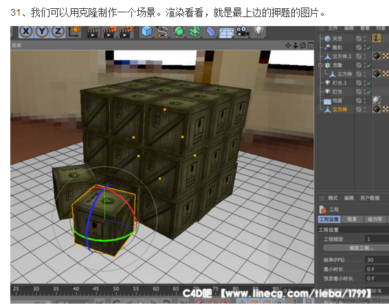Click the viewport rotate-view icon
The image size is (389, 305).
point(303,45)
